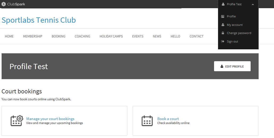This screenshot has height=138, width=274.
Task: Click the ClubSpark logo icon
Action: click(x=4, y=4)
